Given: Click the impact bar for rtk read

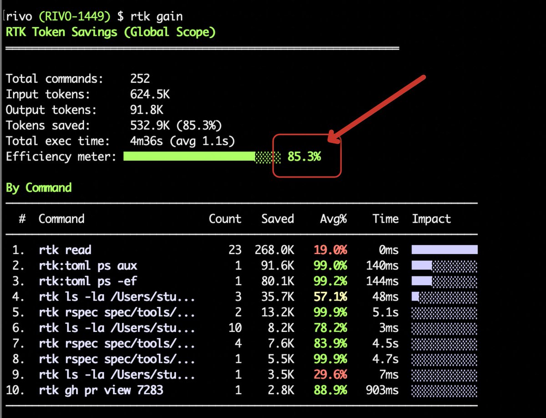Looking at the screenshot, I should pyautogui.click(x=445, y=250).
